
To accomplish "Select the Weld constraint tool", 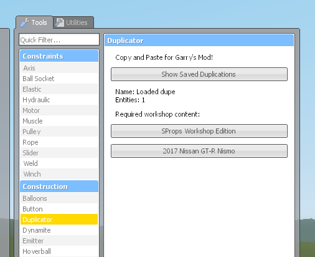I will pos(59,163).
